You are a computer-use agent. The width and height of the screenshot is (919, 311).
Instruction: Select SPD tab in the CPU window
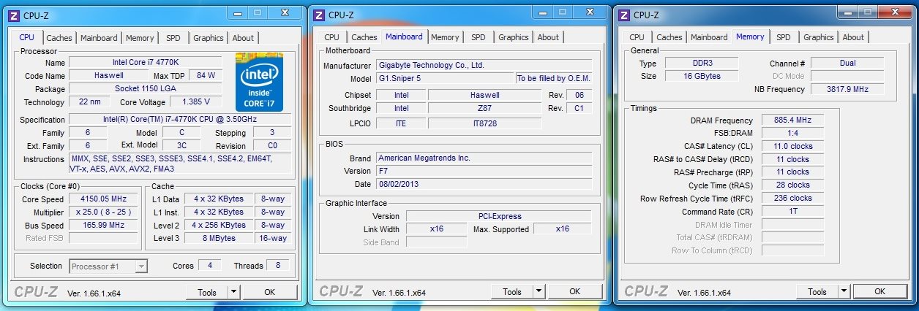pyautogui.click(x=173, y=38)
